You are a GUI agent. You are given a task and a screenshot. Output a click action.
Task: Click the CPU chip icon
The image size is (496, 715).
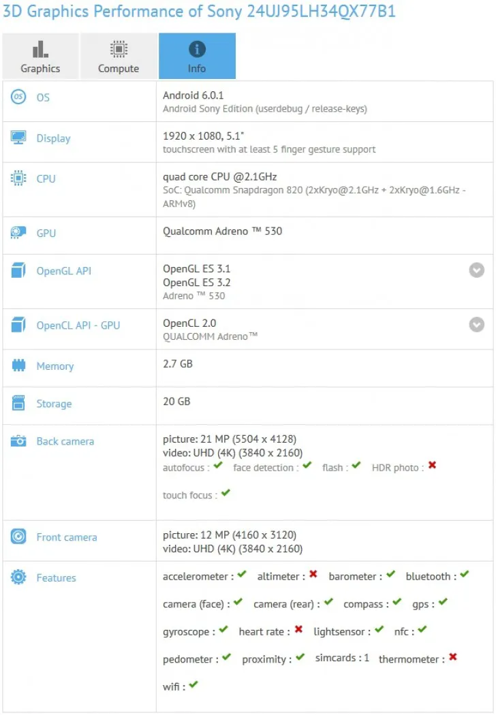[18, 178]
